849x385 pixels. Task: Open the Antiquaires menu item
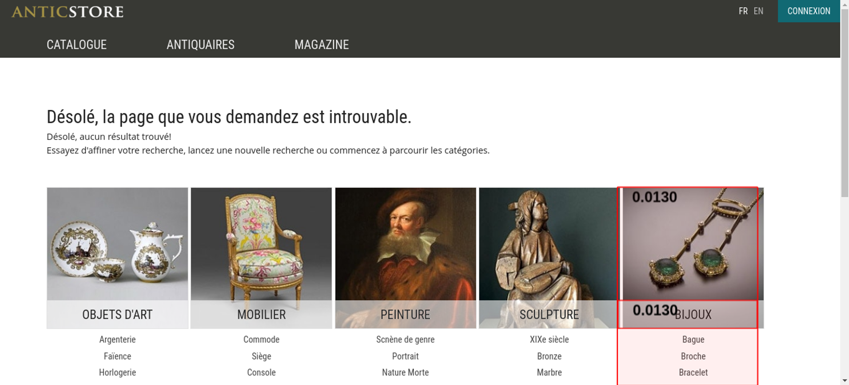tap(200, 45)
